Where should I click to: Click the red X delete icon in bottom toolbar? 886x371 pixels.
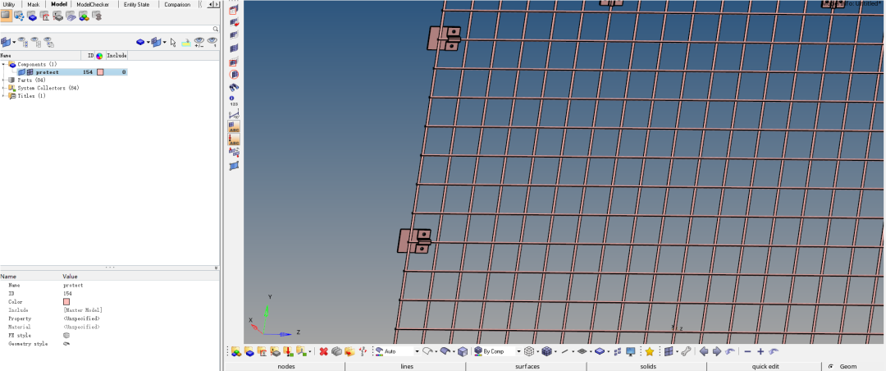[x=323, y=351]
